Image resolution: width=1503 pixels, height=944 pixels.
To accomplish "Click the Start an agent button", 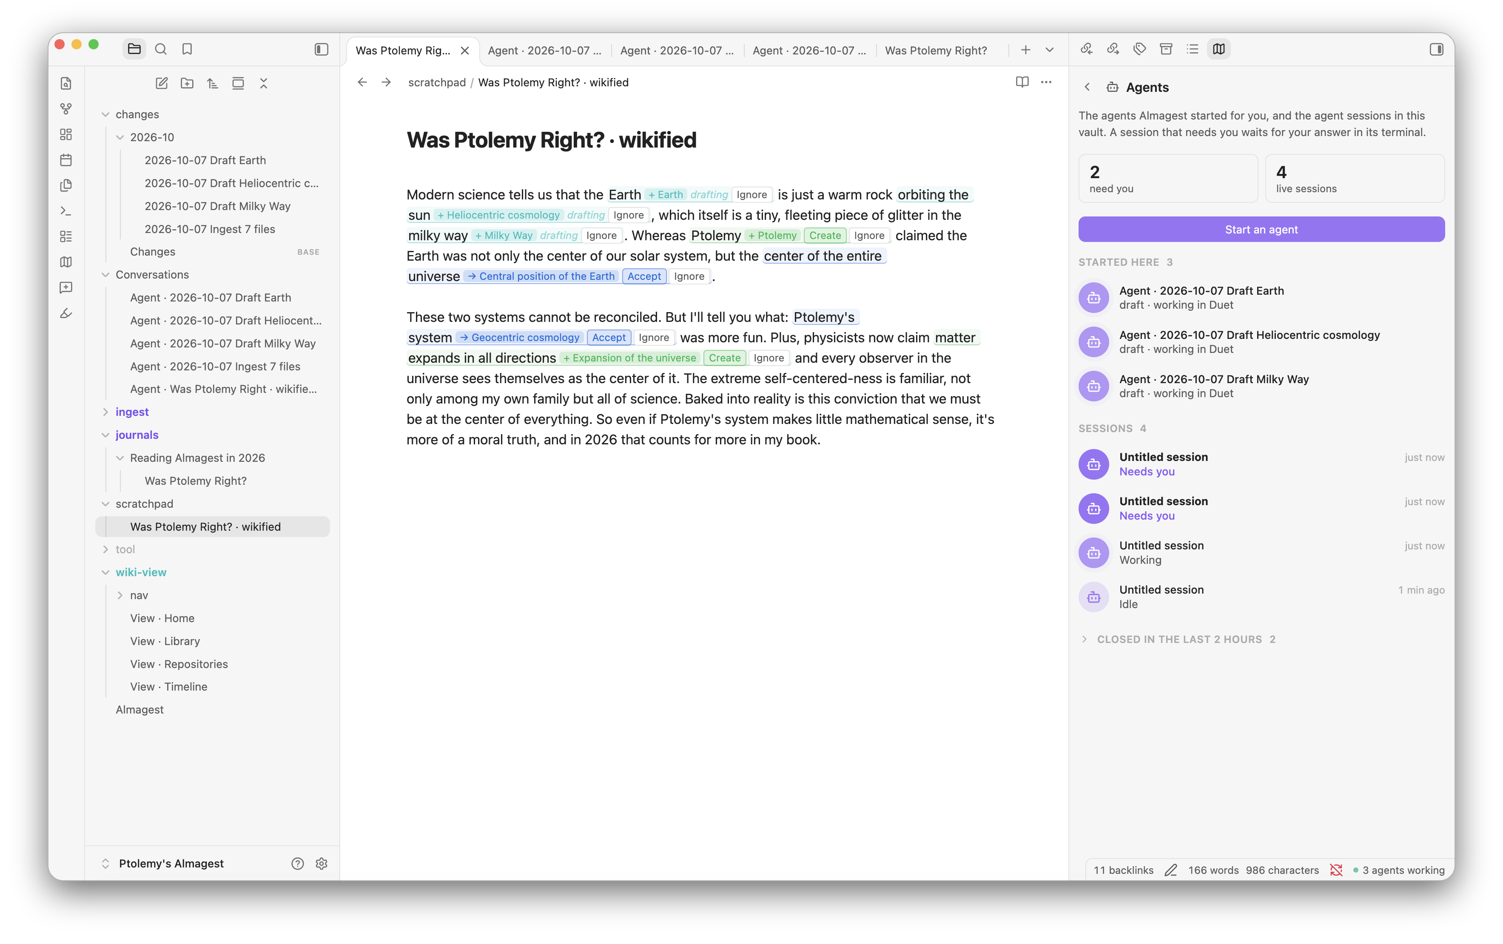I will click(x=1261, y=229).
